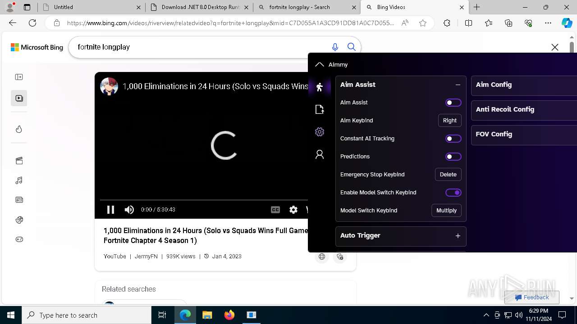
Task: Expand FOV Config panel
Action: (524, 134)
